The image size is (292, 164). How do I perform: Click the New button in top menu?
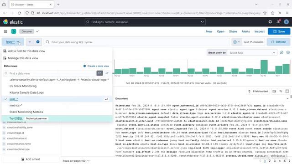[209, 31]
